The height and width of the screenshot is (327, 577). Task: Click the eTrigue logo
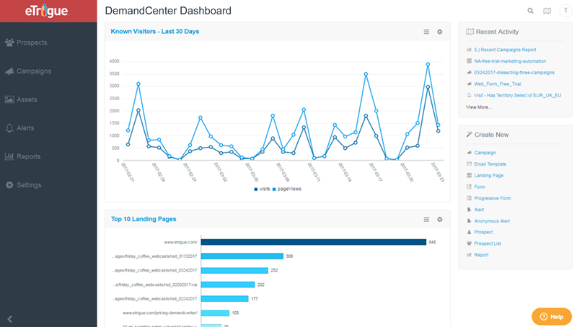pos(47,11)
